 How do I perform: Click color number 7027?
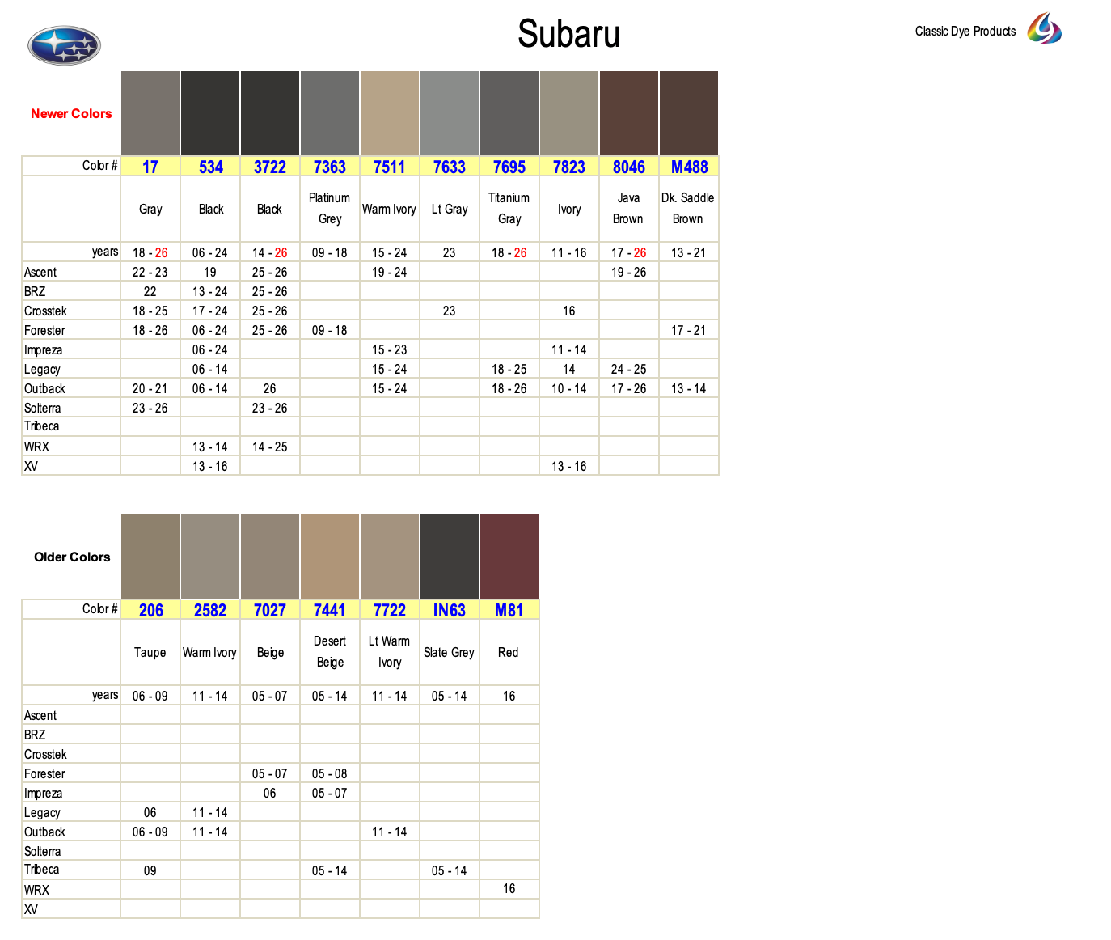pyautogui.click(x=270, y=610)
